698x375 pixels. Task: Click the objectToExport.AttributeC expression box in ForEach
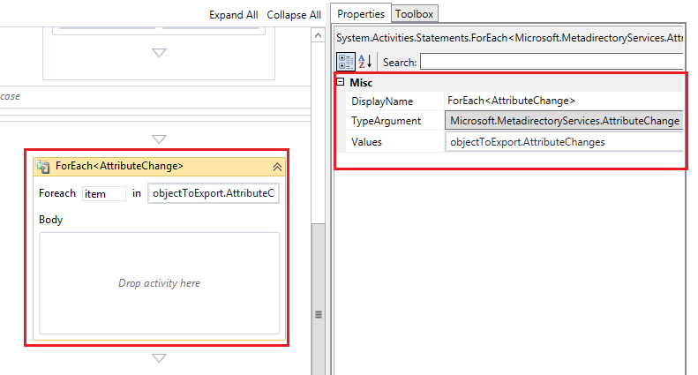point(214,193)
